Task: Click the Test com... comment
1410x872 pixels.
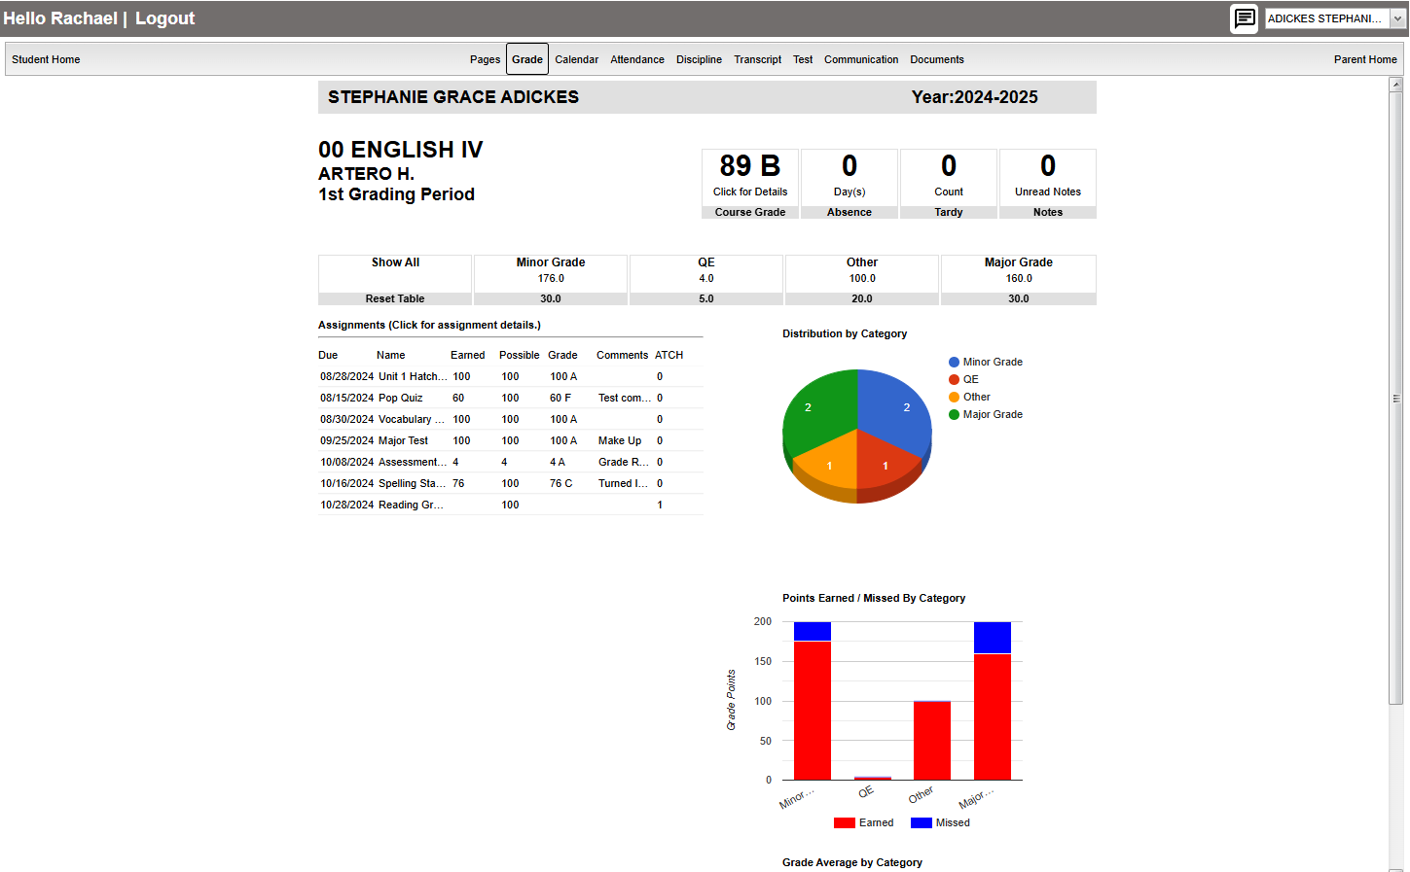Action: pyautogui.click(x=624, y=398)
